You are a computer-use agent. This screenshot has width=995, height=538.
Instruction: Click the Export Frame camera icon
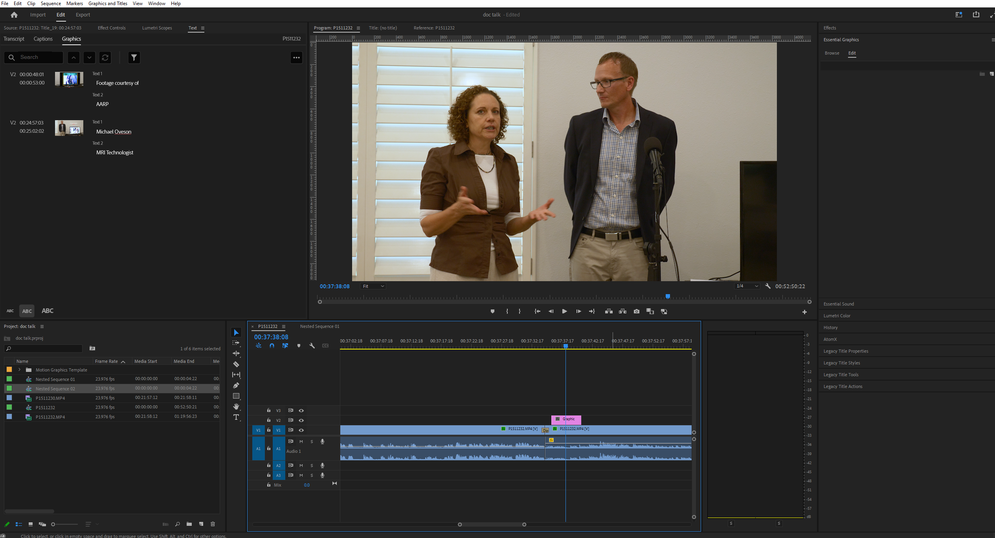tap(636, 311)
